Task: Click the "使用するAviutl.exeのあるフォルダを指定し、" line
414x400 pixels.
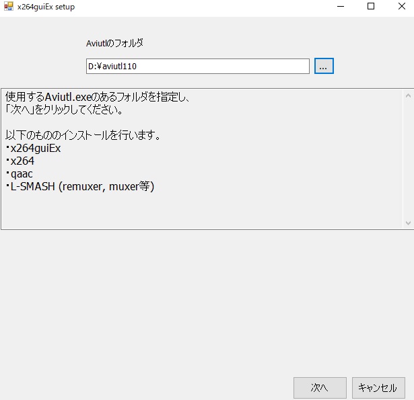Action: 97,97
